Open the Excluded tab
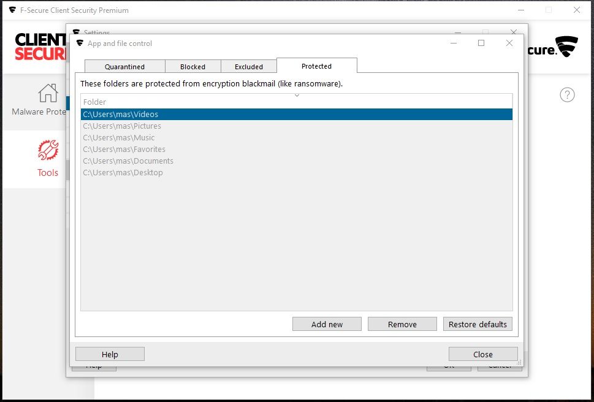 pyautogui.click(x=248, y=67)
